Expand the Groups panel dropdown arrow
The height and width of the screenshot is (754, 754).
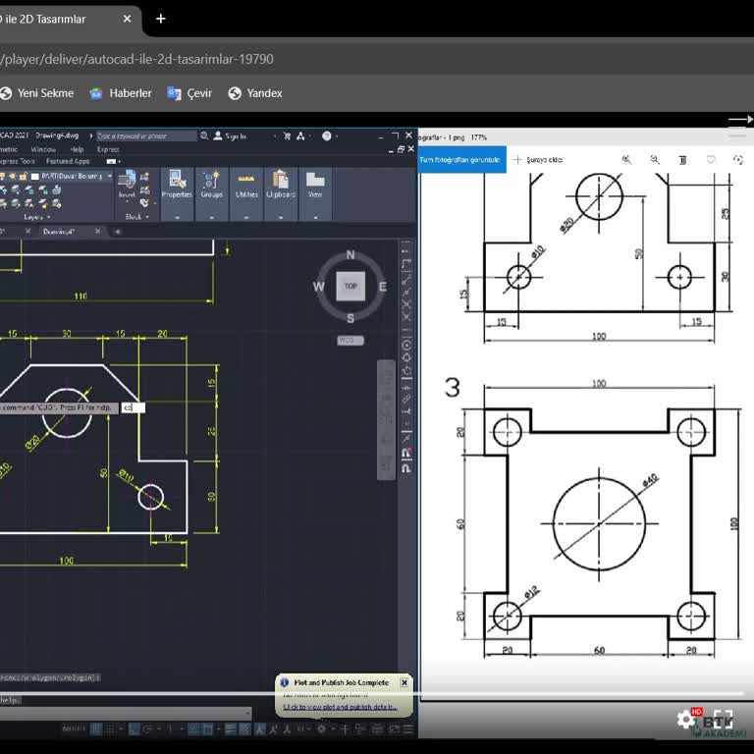tap(212, 217)
